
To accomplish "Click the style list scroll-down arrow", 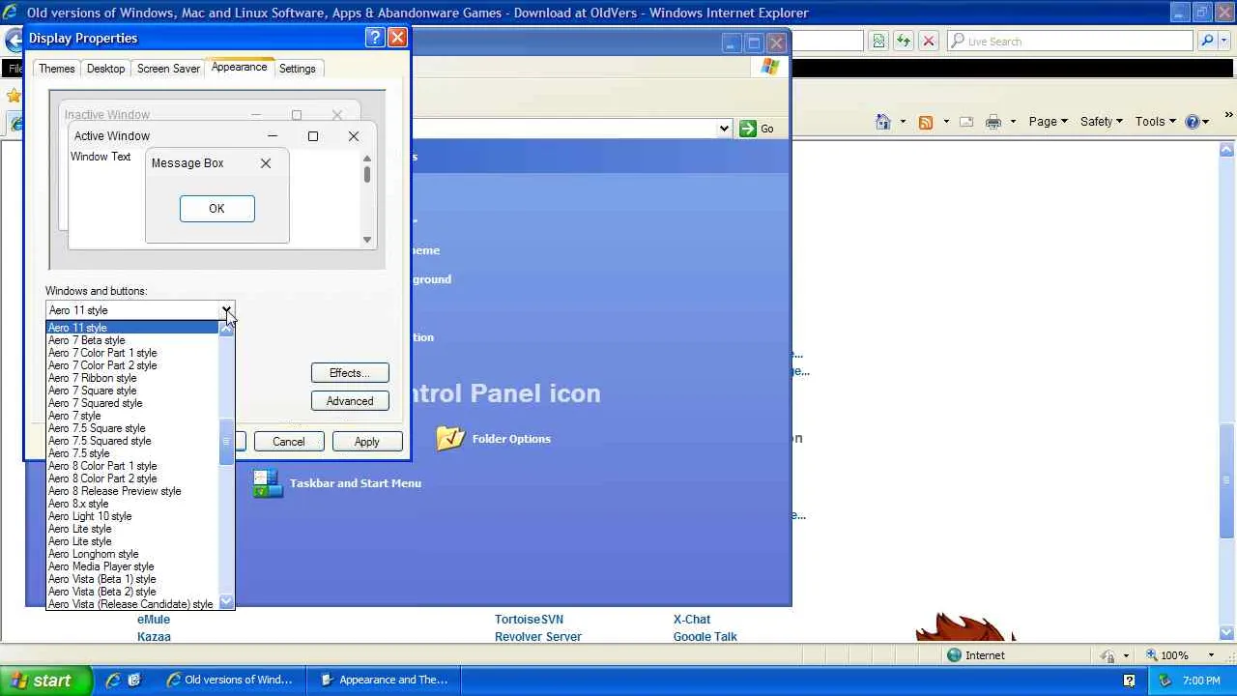I will 226,603.
